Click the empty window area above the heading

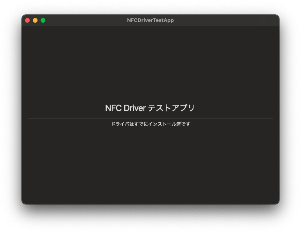[150, 63]
